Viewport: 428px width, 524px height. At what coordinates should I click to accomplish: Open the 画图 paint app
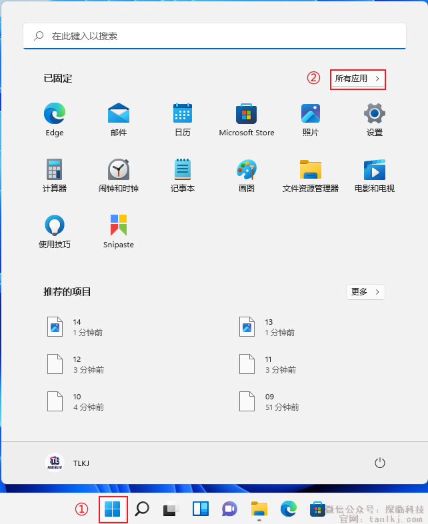tap(247, 175)
